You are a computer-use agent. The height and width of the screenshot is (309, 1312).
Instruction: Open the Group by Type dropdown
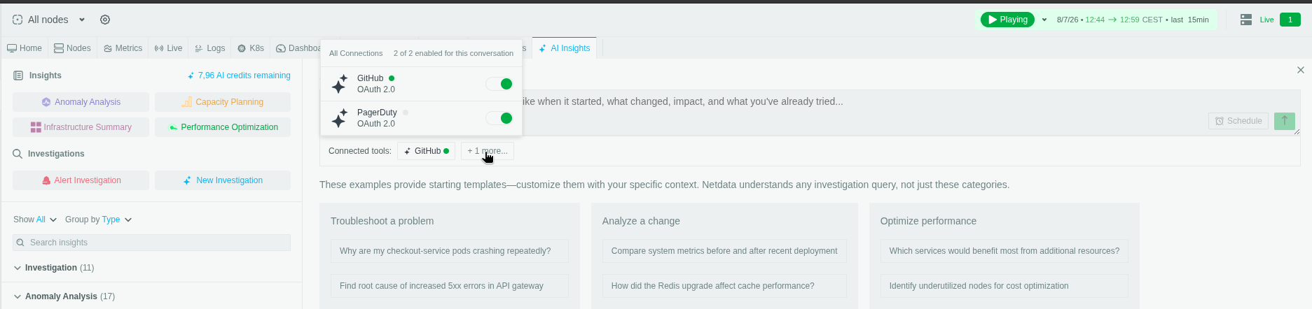coord(98,220)
